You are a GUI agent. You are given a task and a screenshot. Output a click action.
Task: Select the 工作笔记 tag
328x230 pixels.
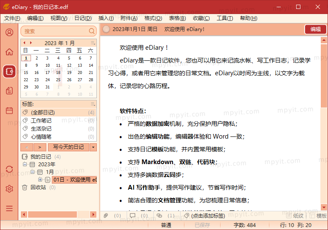[59, 121]
